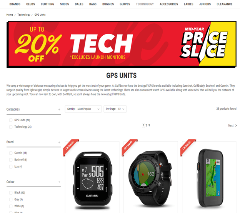240x213 pixels.
Task: Select the GPS Units category checkbox
Action: coord(11,120)
